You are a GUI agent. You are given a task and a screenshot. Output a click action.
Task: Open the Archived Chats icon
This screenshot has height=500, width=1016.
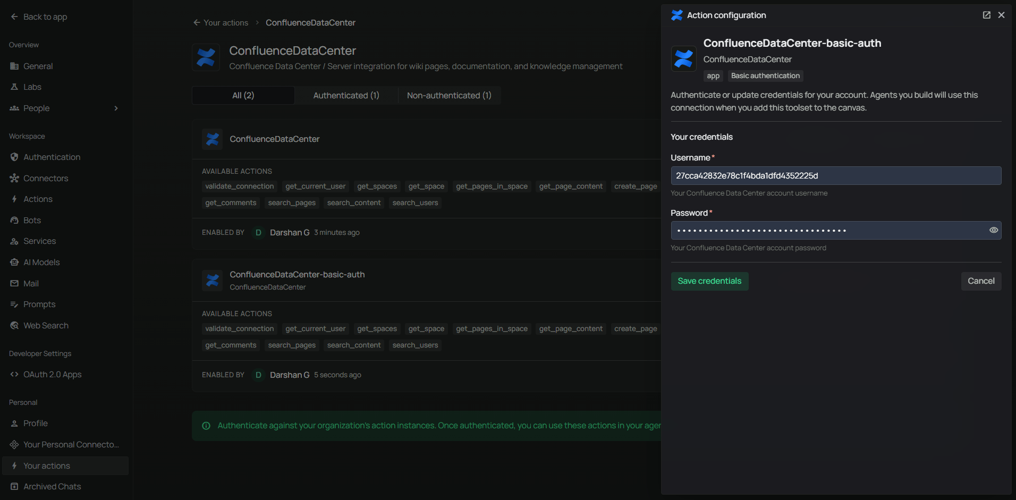coord(14,487)
